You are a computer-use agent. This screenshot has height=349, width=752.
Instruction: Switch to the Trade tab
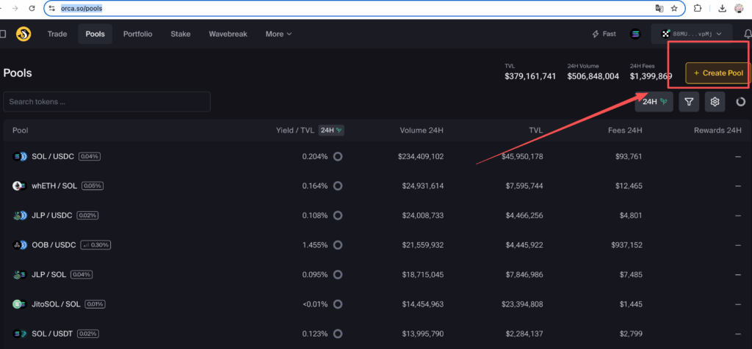point(57,34)
